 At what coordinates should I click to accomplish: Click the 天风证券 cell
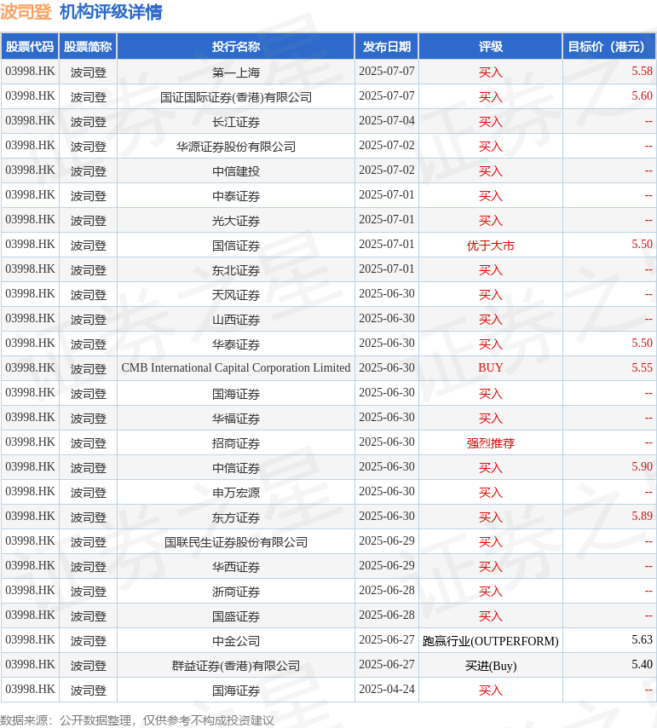[x=236, y=294]
